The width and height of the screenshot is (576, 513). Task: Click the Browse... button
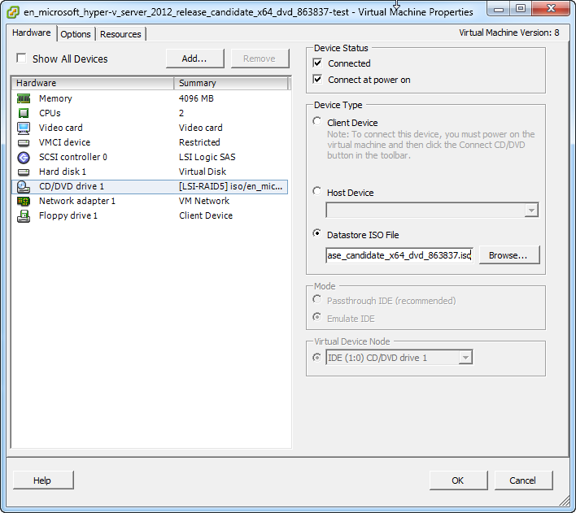(x=509, y=255)
